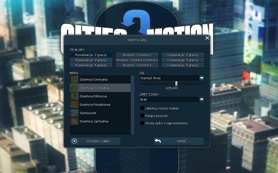Select the Samouczek map
The image size is (278, 173).
tap(100, 113)
